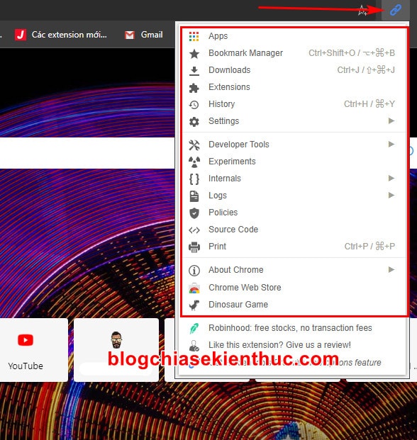Click the Gmail envelope favicon
This screenshot has width=417, height=440.
coord(130,35)
